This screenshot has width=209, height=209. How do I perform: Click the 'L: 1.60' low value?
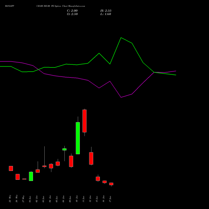(106, 14)
